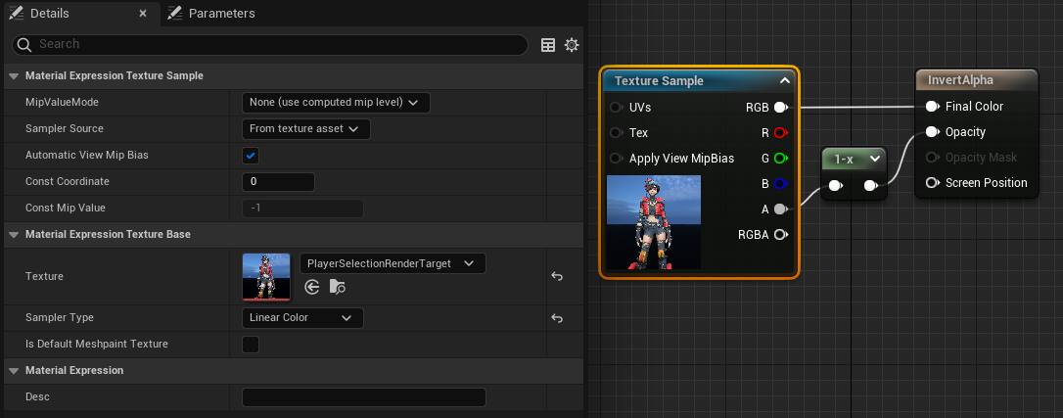Click the Desc text input field

pos(363,396)
